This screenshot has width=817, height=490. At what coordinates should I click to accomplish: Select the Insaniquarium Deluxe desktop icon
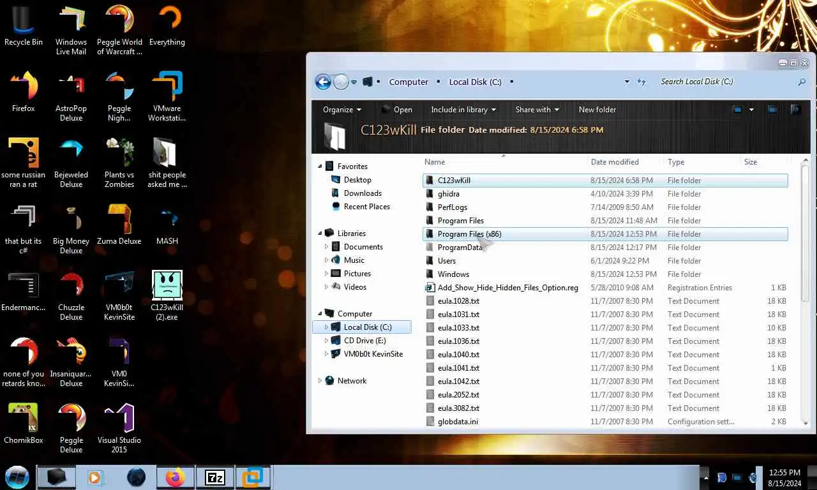71,362
